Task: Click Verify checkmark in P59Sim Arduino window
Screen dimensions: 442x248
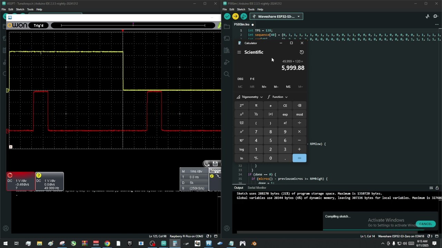Action: tap(227, 16)
